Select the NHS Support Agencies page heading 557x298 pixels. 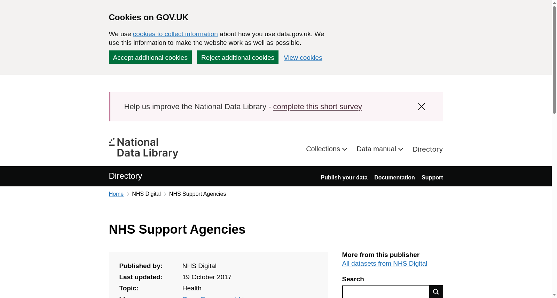point(177,229)
